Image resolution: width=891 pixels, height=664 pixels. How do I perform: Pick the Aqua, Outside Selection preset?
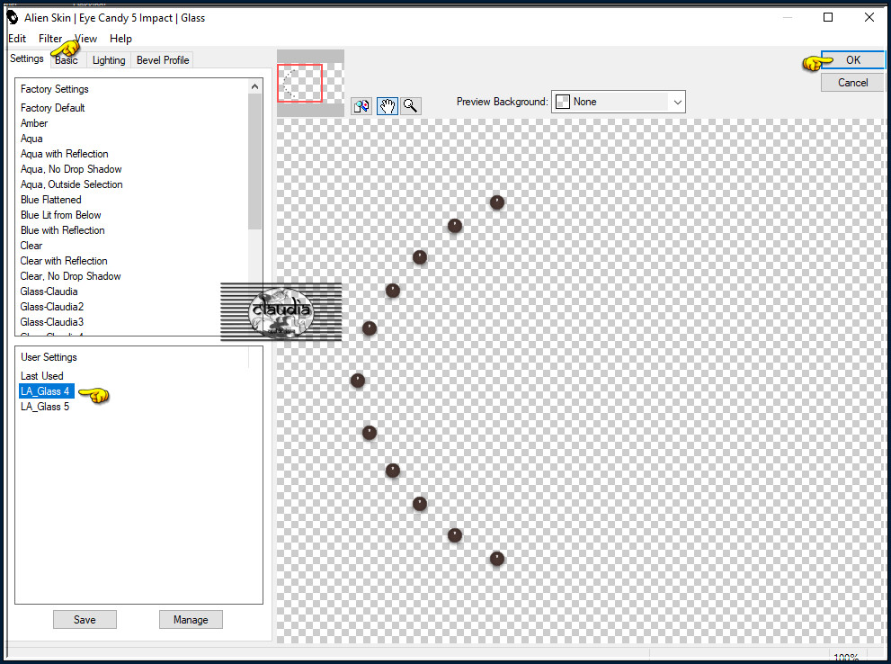pyautogui.click(x=72, y=184)
